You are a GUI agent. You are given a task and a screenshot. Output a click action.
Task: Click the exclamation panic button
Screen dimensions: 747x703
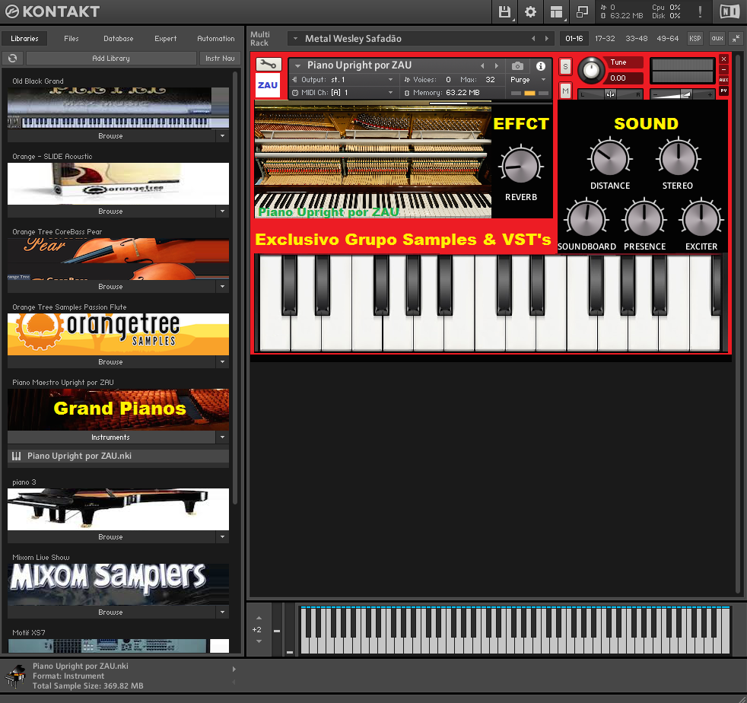pyautogui.click(x=700, y=12)
